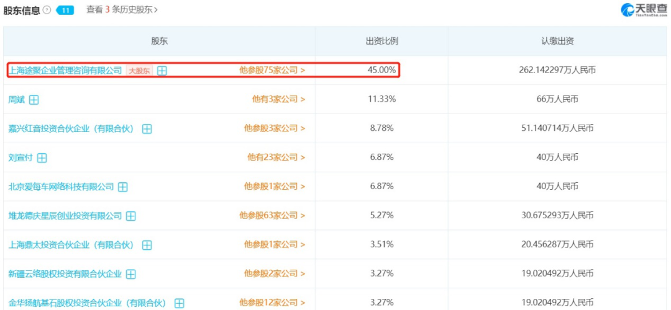Open 查看3条历史股东 link
The height and width of the screenshot is (310, 671).
coord(122,10)
